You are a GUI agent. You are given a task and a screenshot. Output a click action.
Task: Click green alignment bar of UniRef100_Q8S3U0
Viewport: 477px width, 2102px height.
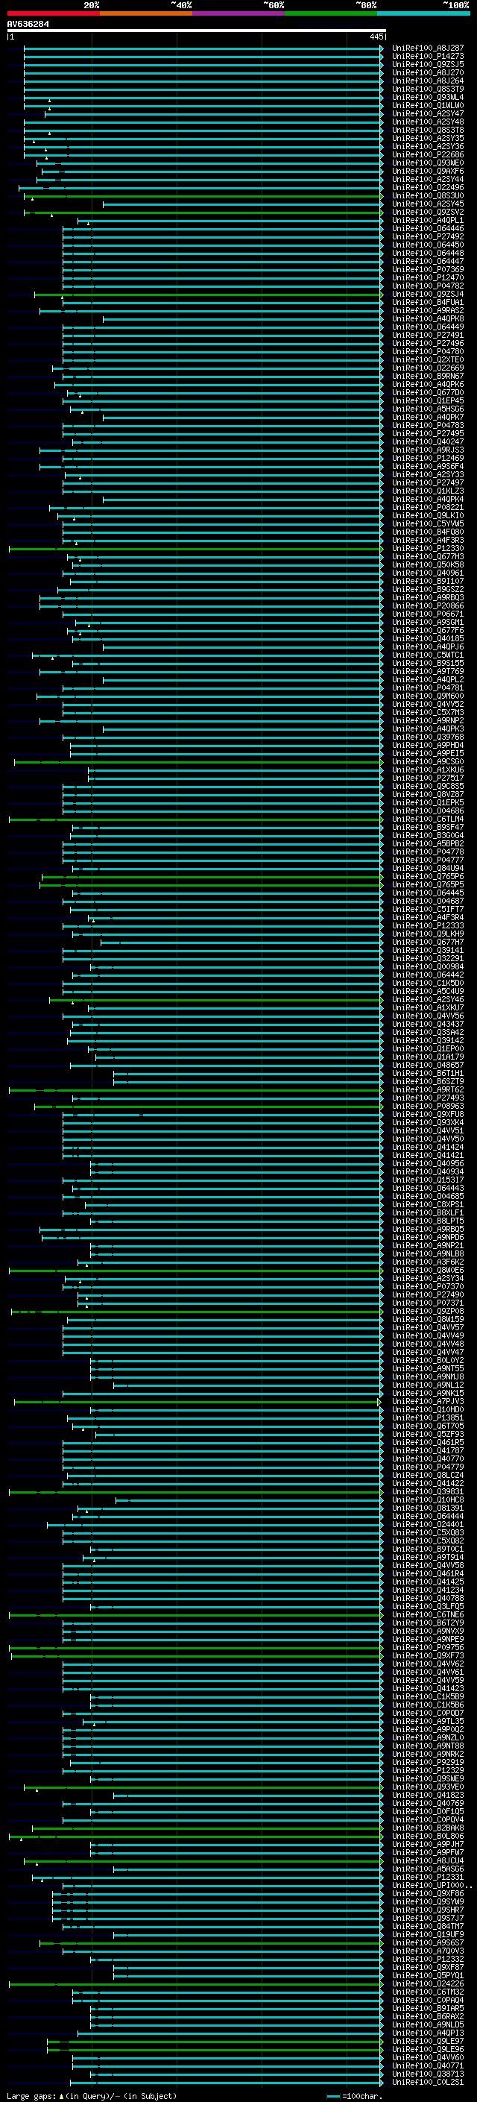point(204,196)
